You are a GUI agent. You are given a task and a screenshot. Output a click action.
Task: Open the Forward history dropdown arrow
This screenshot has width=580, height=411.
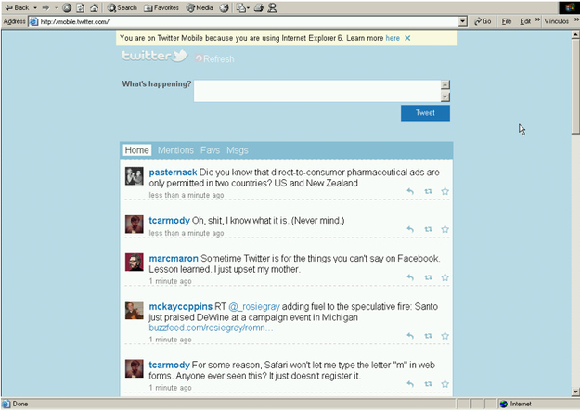pyautogui.click(x=56, y=7)
